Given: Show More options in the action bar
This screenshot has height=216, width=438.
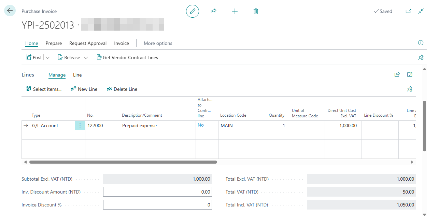Looking at the screenshot, I should (158, 43).
